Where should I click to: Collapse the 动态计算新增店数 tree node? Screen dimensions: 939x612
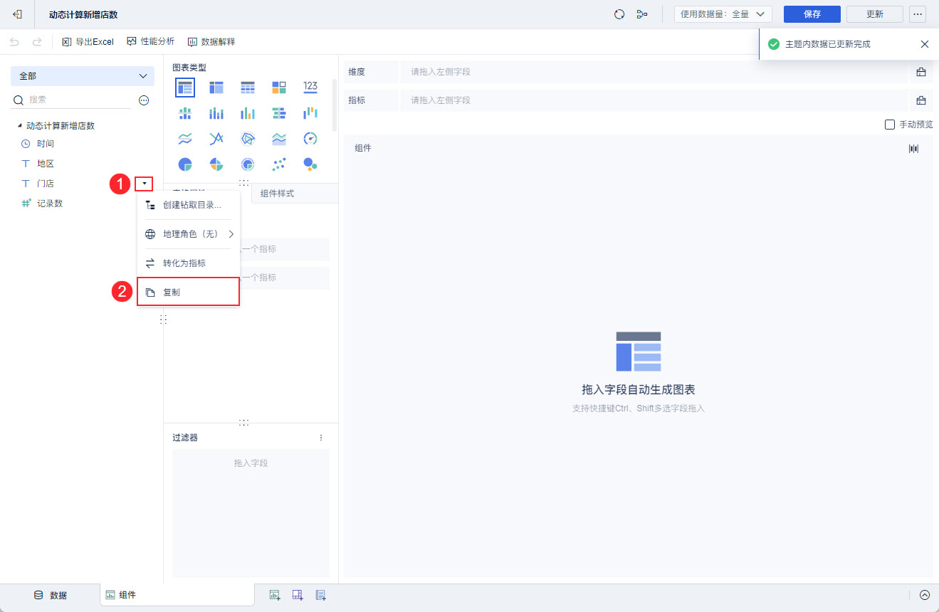coord(20,126)
